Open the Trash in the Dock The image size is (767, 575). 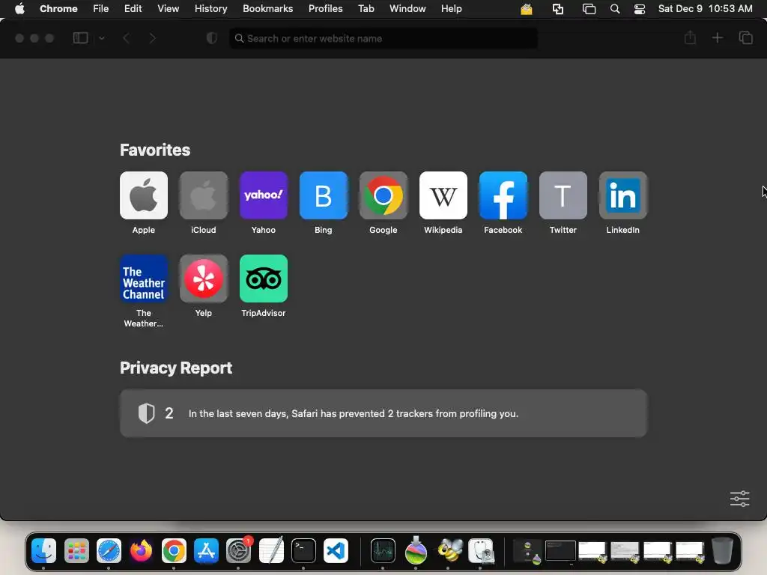click(722, 550)
